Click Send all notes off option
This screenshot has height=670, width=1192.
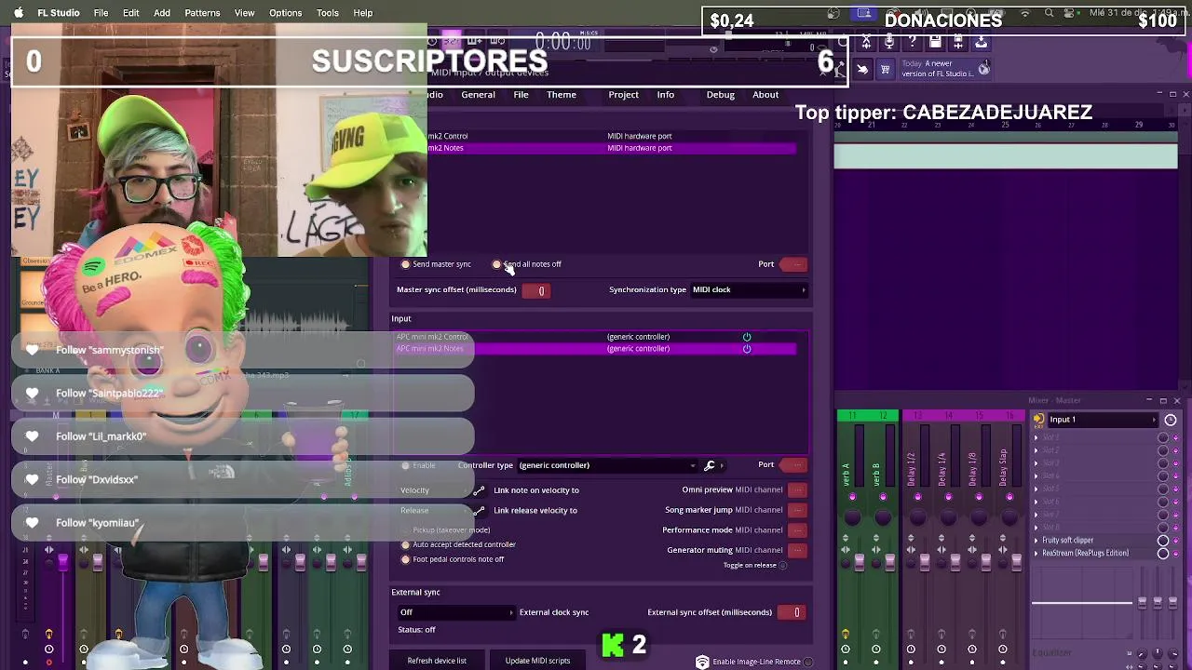coord(496,264)
